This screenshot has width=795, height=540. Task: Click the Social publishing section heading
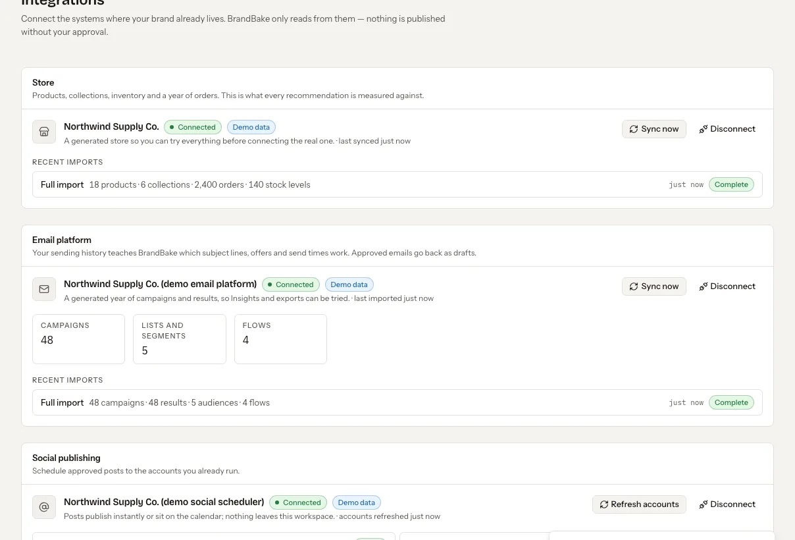(66, 458)
